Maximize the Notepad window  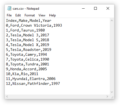click(x=95, y=9)
